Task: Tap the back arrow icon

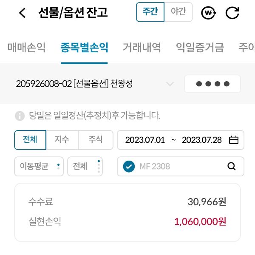Action: point(23,13)
